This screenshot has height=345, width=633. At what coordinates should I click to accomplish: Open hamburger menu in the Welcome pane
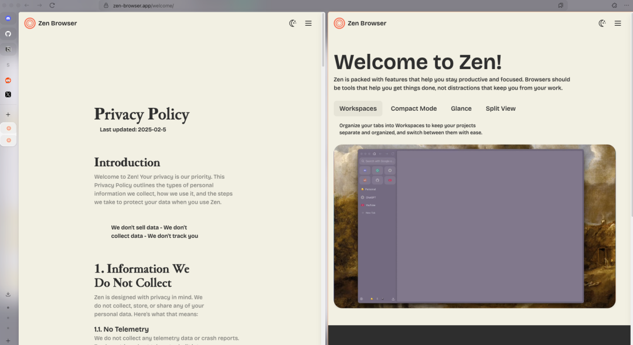pyautogui.click(x=618, y=23)
